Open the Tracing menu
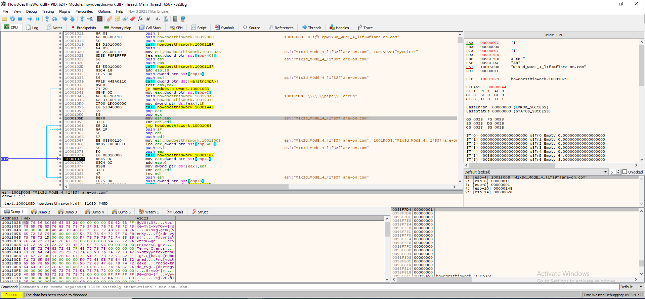Viewport: 645px width, 299px height. (48, 11)
